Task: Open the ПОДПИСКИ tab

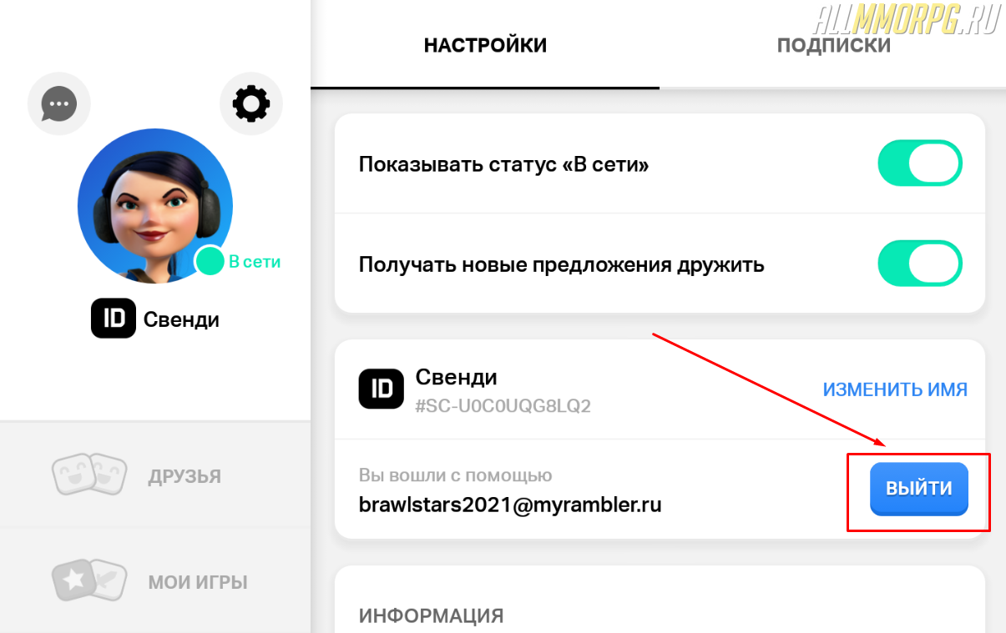Action: (833, 45)
